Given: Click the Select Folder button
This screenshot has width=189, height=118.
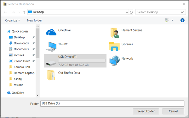Looking at the screenshot, I should [146, 111].
